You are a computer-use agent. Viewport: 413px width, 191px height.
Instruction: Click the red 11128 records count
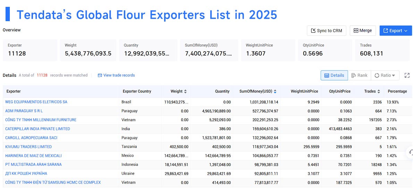coord(42,75)
